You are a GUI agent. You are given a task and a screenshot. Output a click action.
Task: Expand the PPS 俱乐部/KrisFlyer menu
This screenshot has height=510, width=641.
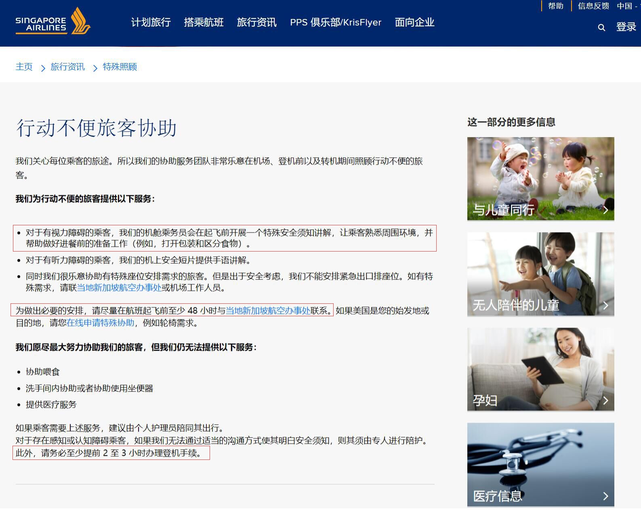pos(335,23)
